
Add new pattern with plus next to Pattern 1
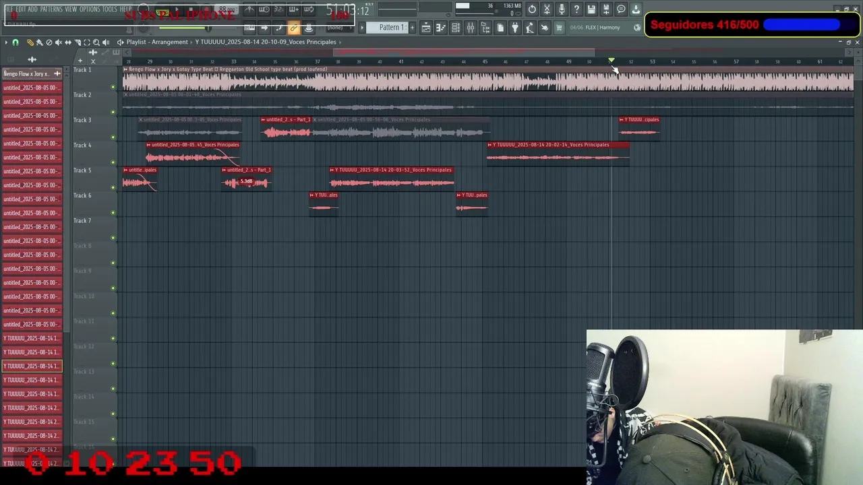pos(412,28)
